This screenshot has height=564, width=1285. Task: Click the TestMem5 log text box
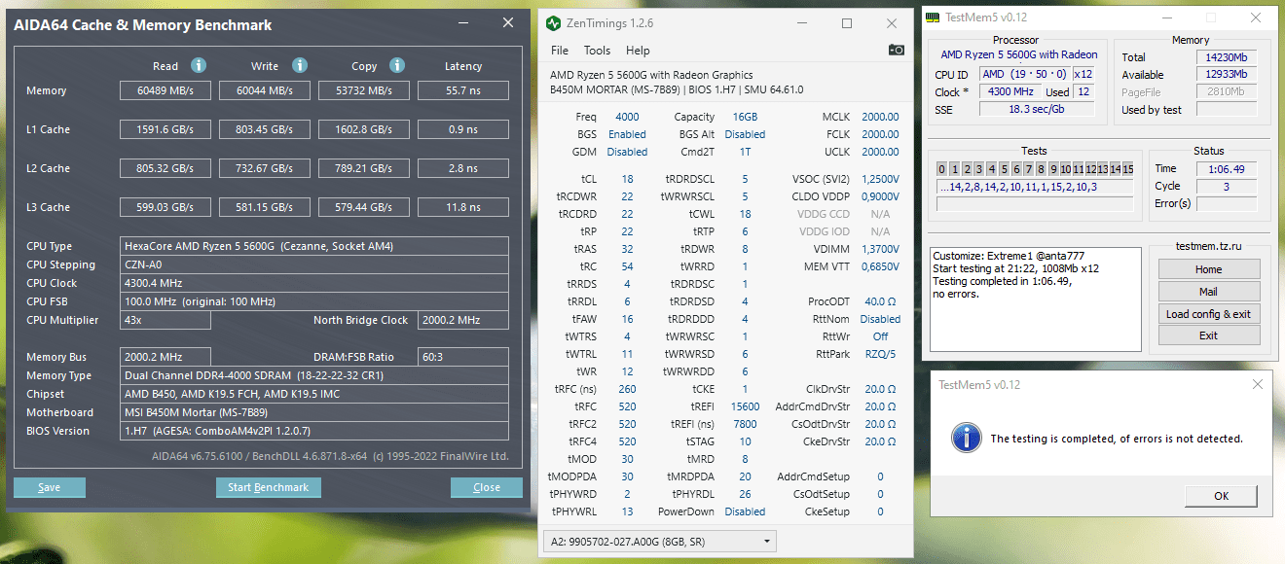(1035, 299)
